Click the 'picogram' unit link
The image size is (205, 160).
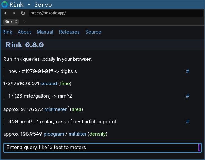click(54, 134)
